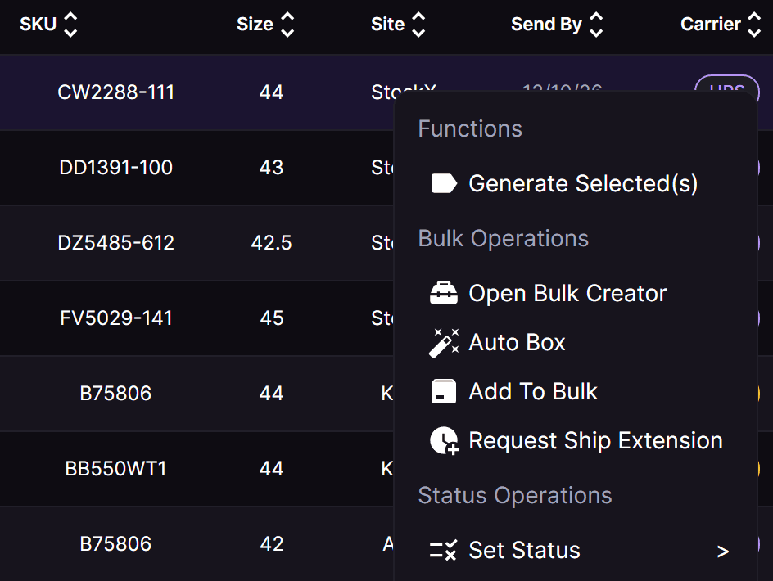Choose Request Ship Extension menu entry
Viewport: 773px width, 581px height.
pos(576,440)
